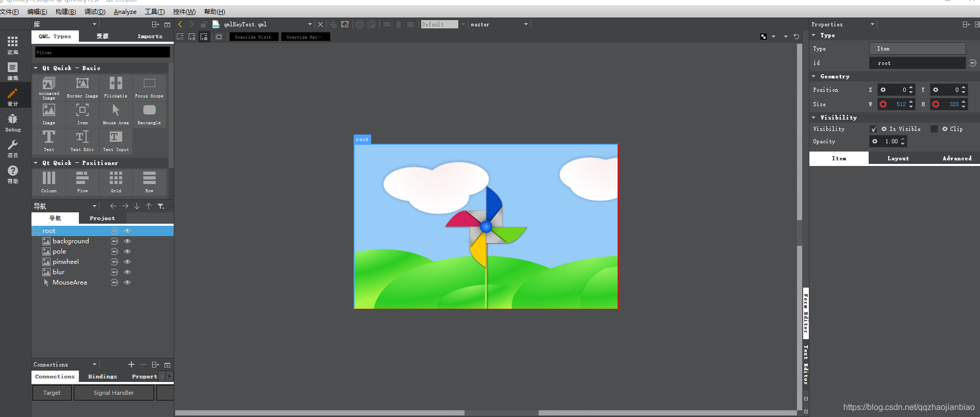This screenshot has height=417, width=980.
Task: Select the pinwheel item in navigator
Action: pyautogui.click(x=65, y=262)
